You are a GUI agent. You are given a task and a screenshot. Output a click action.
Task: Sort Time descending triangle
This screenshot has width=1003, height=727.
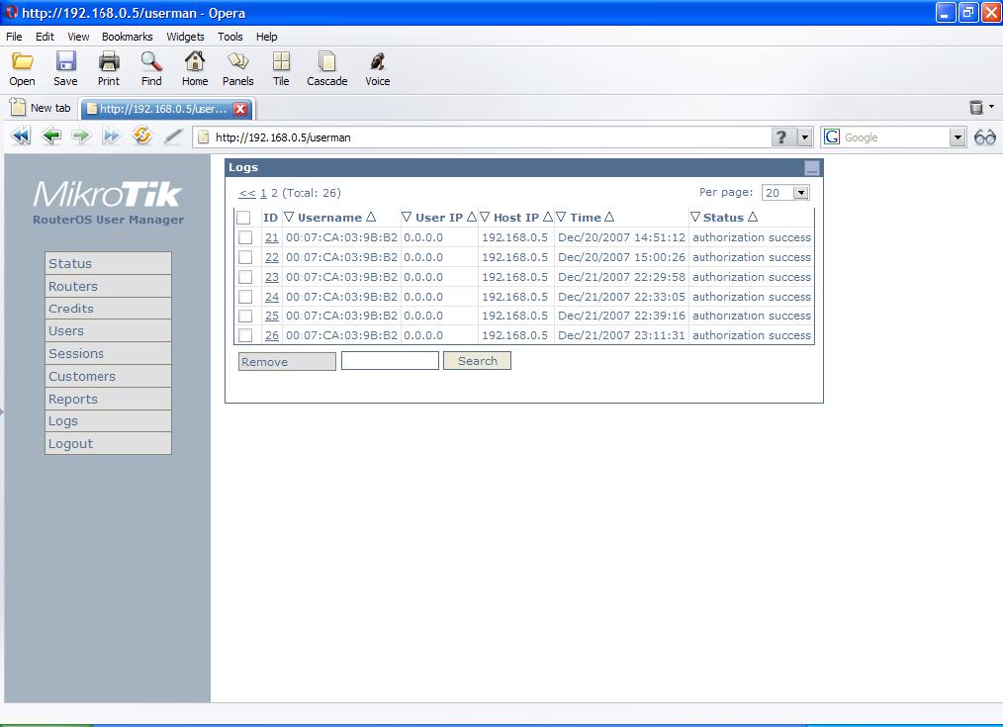tap(561, 217)
